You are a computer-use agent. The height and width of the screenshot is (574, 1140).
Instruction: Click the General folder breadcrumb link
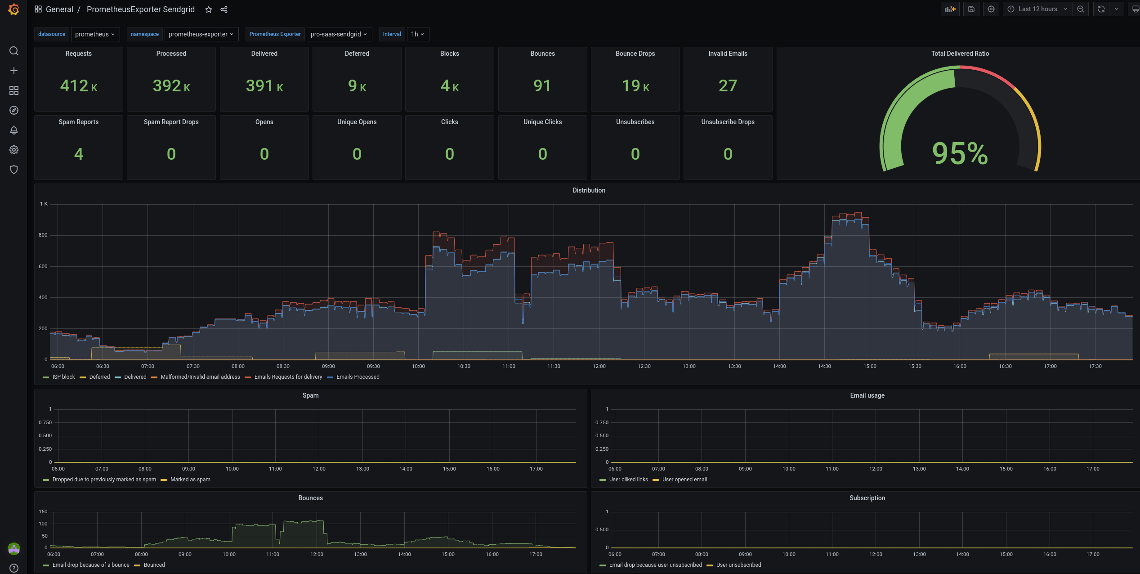[x=59, y=9]
